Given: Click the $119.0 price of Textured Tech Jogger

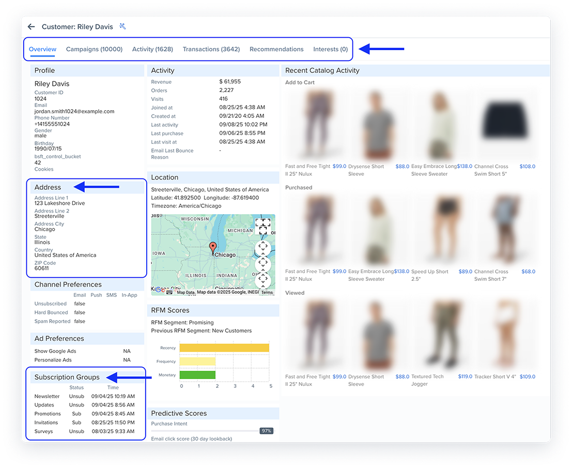Looking at the screenshot, I should point(465,377).
